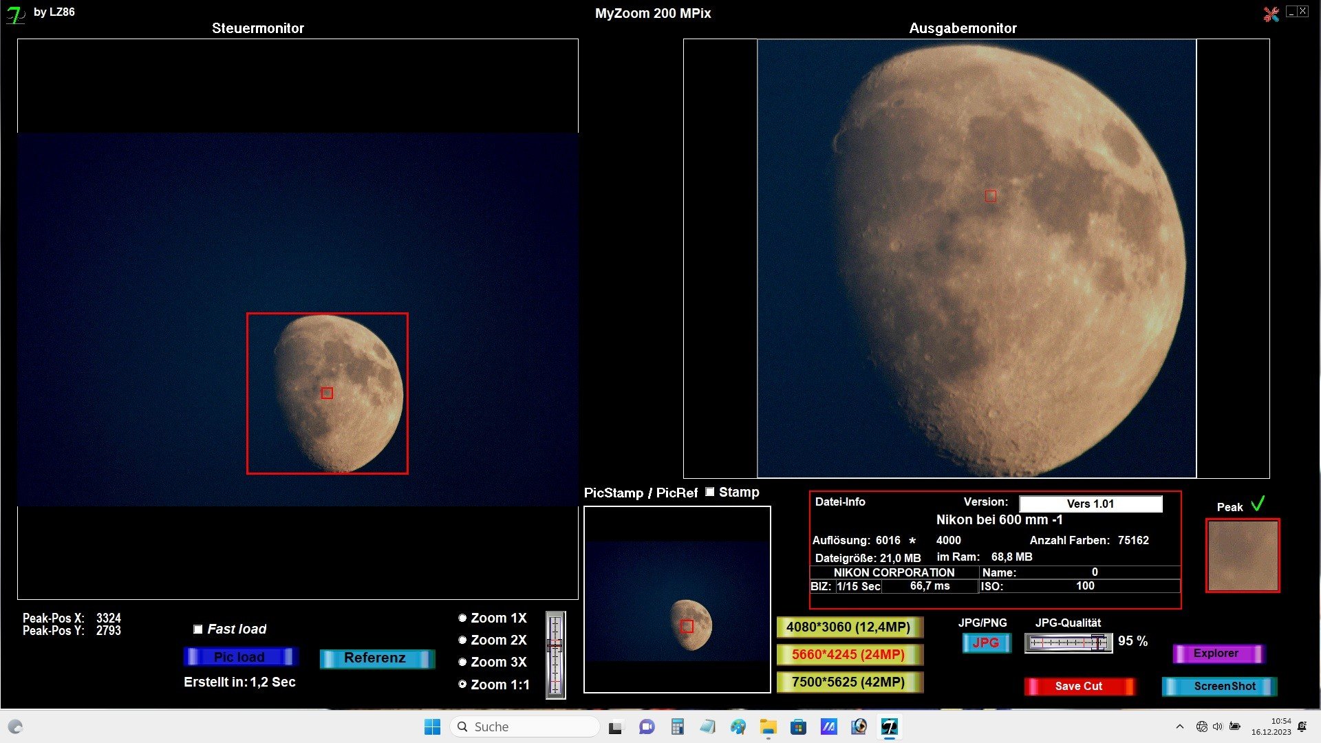This screenshot has height=743, width=1321.
Task: Click the PicStamp moon thumbnail preview
Action: tap(677, 600)
